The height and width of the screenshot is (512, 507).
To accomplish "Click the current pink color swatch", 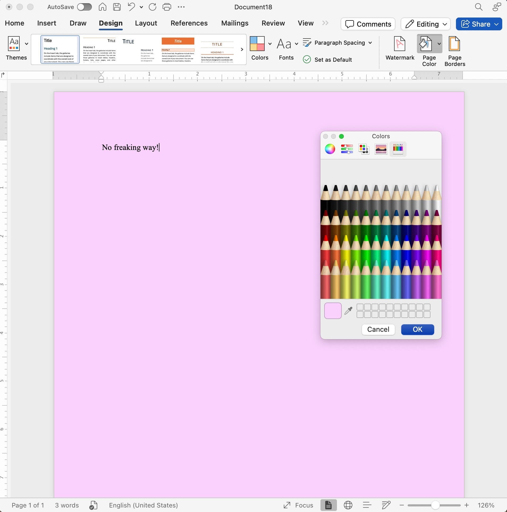I will point(333,310).
